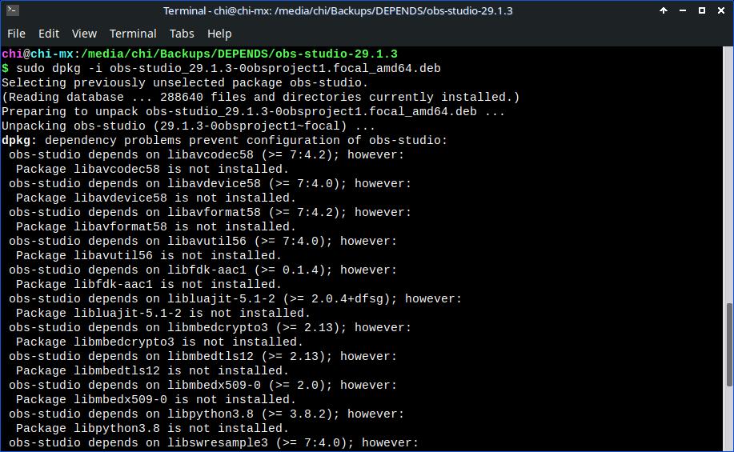Click the 'Preparing to unpack' line
This screenshot has height=452, width=734.
[x=253, y=112]
